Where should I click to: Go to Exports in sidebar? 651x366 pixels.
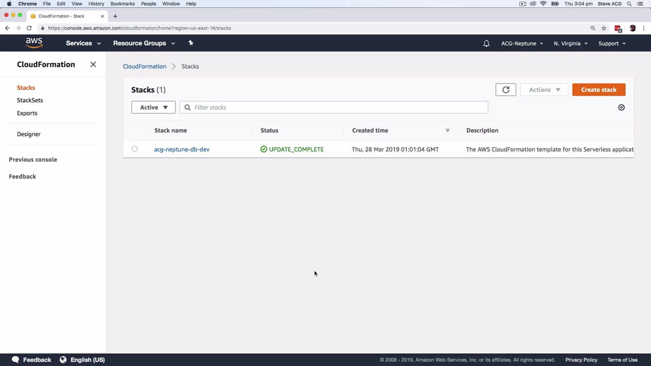click(x=27, y=113)
